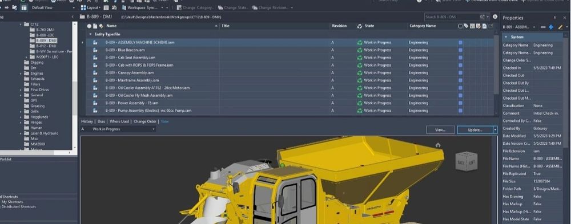Click the Workspace Sync icon
571x224 pixels.
pyautogui.click(x=124, y=7)
